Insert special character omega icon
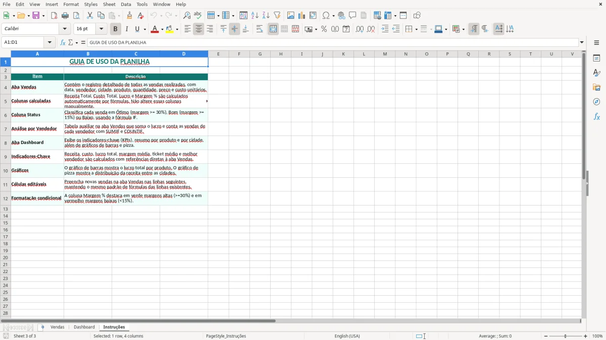The height and width of the screenshot is (340, 606). (x=326, y=16)
